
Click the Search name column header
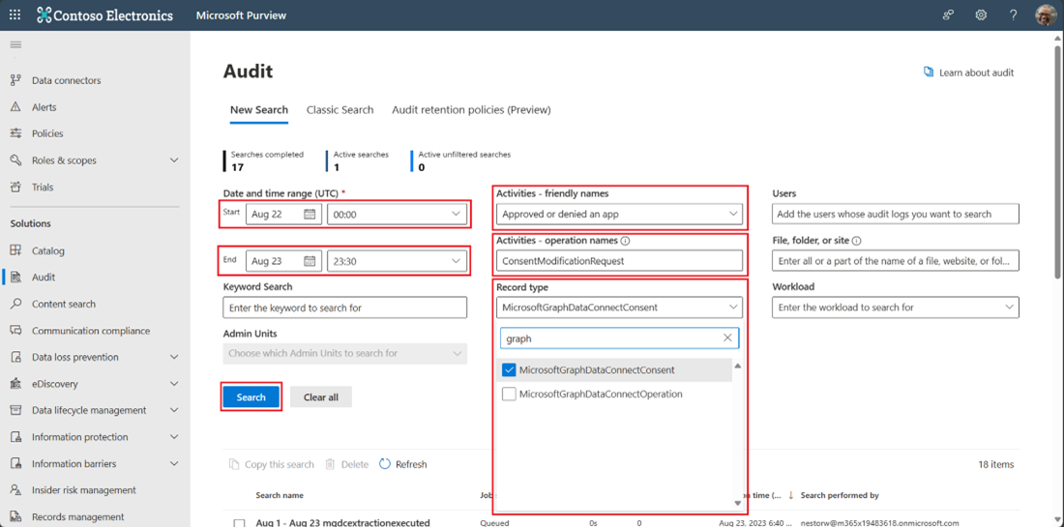click(x=280, y=495)
